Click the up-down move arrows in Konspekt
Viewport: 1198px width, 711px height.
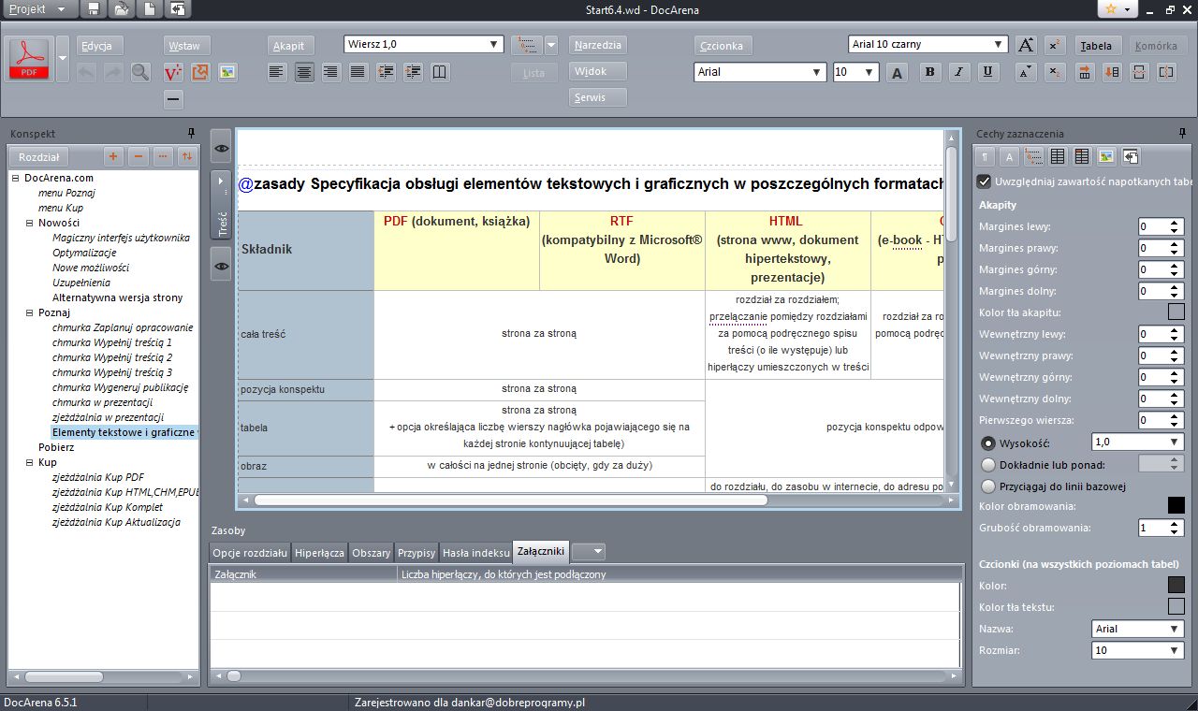point(187,157)
